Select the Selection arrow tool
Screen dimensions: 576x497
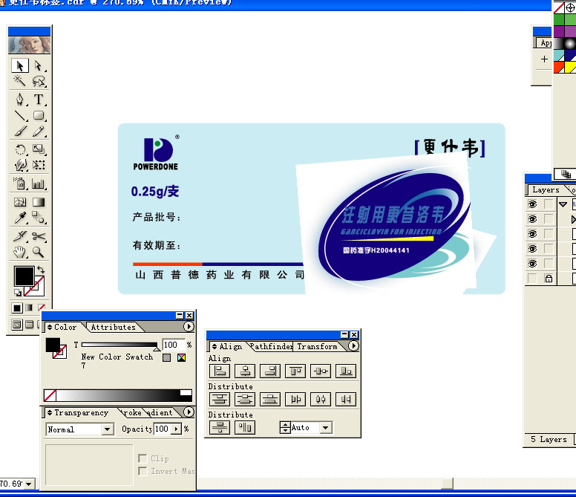(x=20, y=66)
